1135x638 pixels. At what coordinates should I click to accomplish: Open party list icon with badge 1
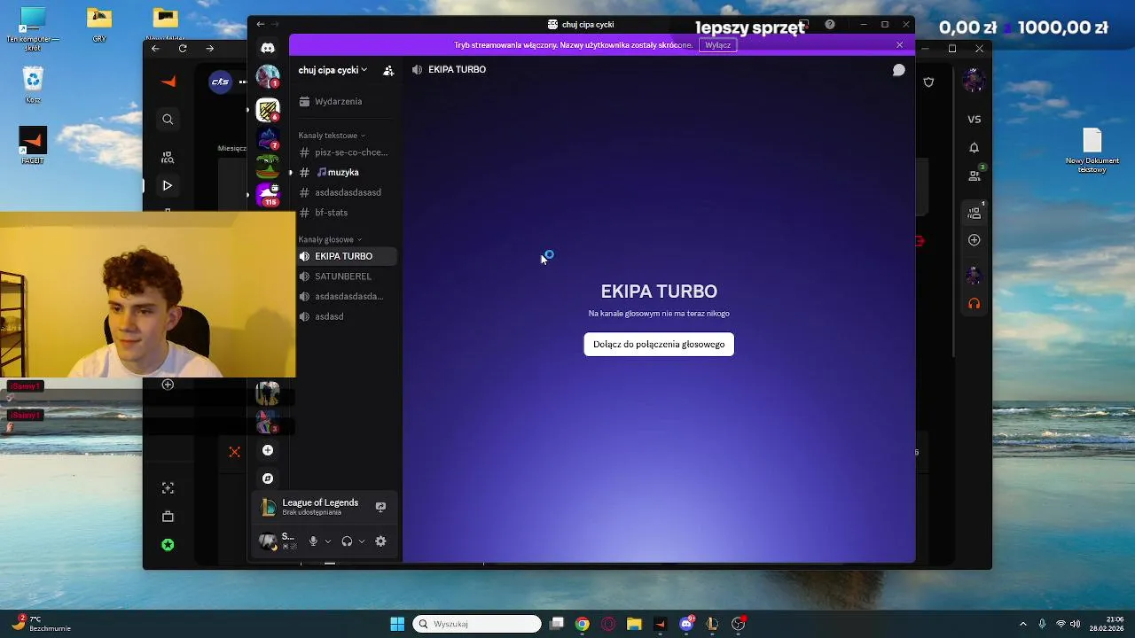975,213
